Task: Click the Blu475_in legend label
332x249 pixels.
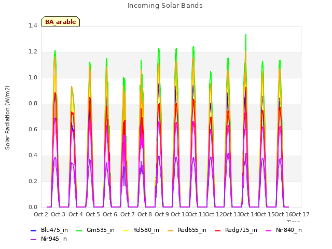Action: (54, 230)
